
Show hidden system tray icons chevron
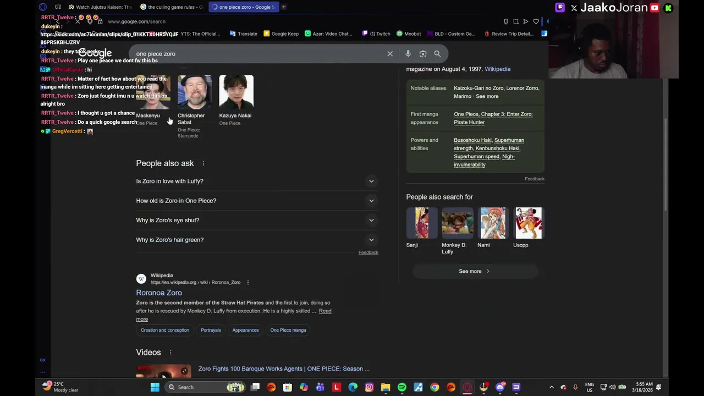click(x=552, y=387)
